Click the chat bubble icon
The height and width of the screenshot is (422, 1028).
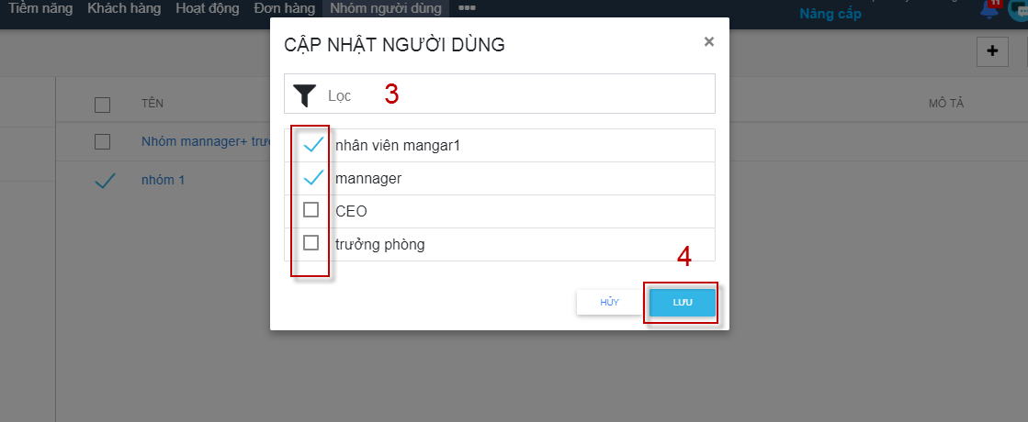pos(1019,10)
